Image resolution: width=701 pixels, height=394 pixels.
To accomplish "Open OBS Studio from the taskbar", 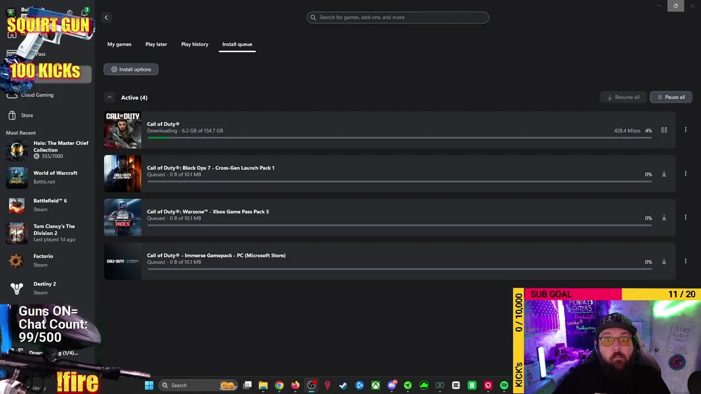I will coord(311,385).
